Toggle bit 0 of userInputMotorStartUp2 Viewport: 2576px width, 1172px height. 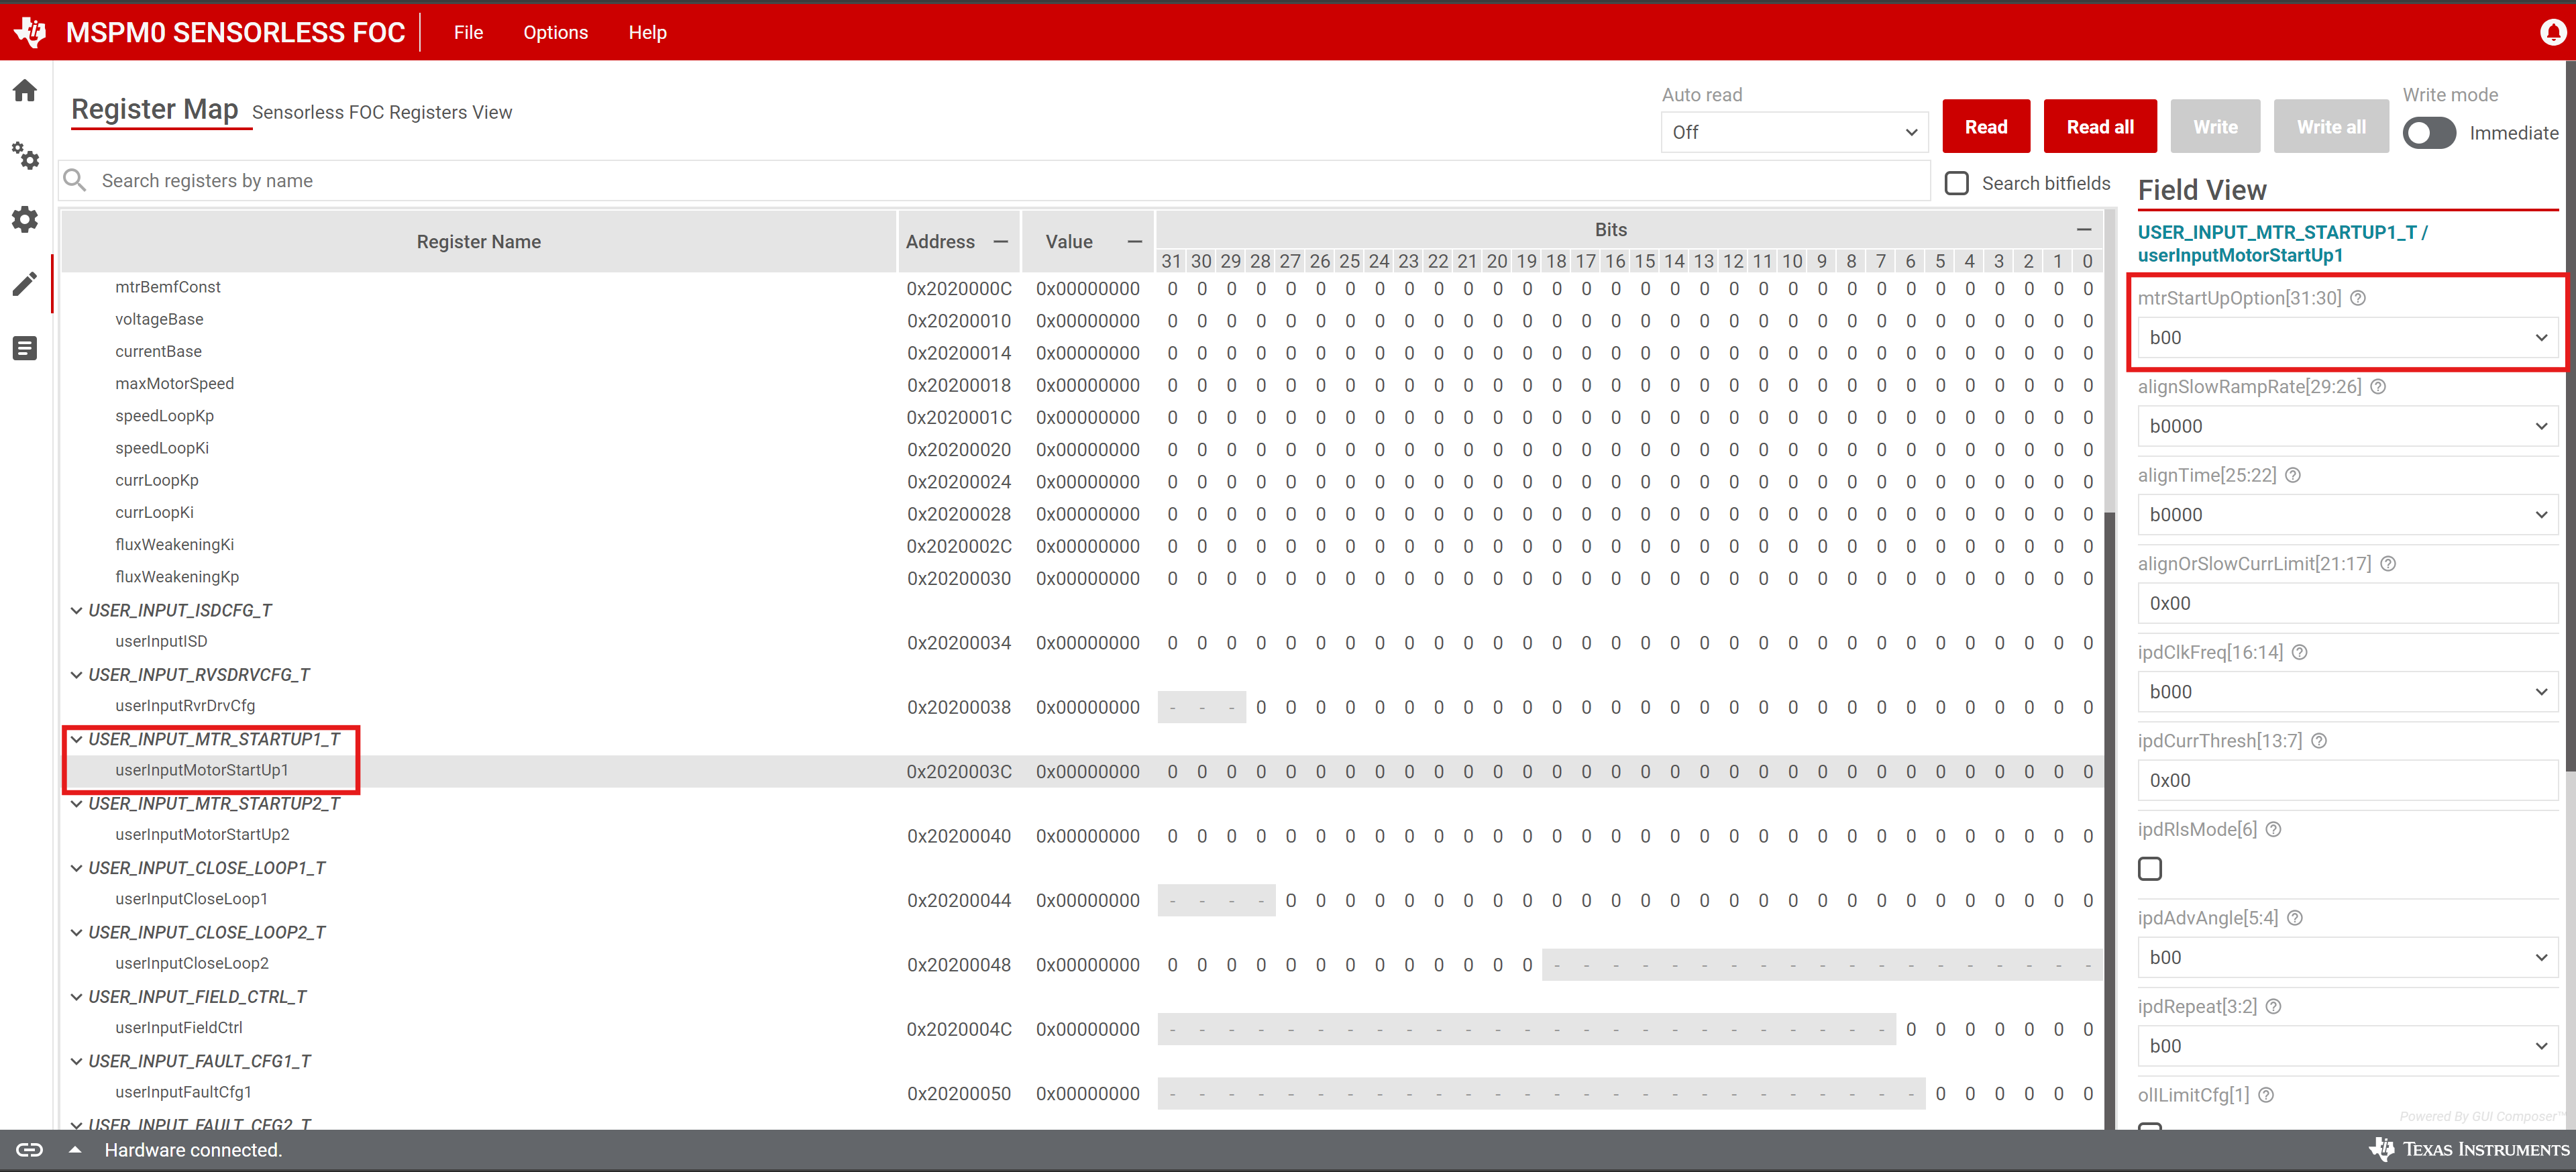(x=2088, y=836)
